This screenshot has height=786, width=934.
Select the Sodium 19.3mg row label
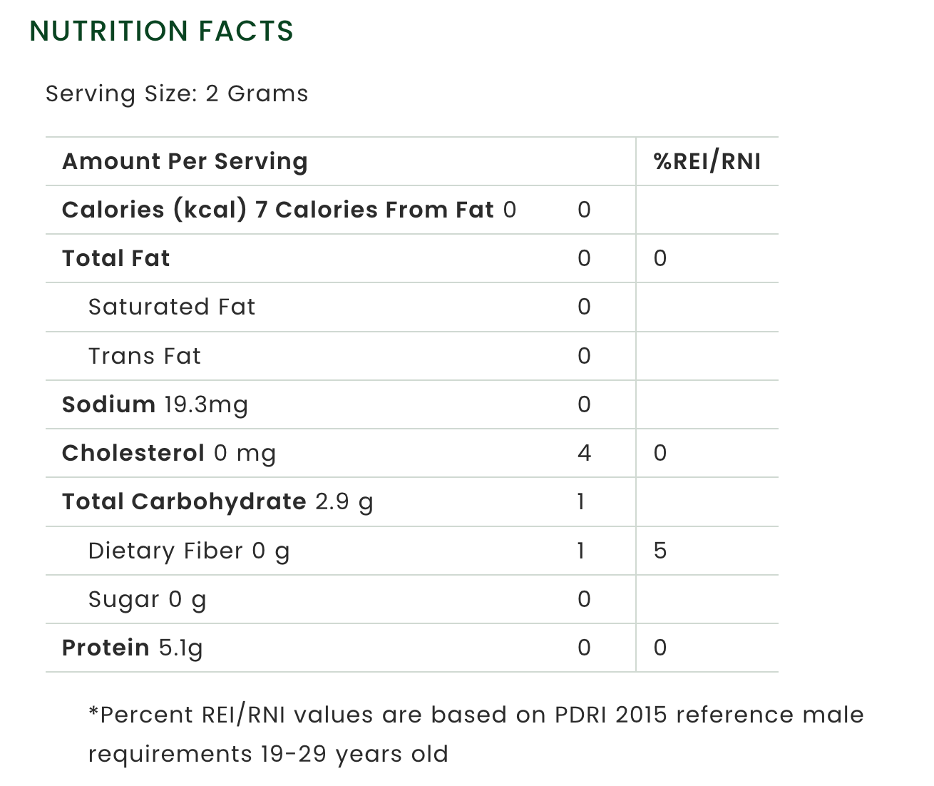(155, 404)
